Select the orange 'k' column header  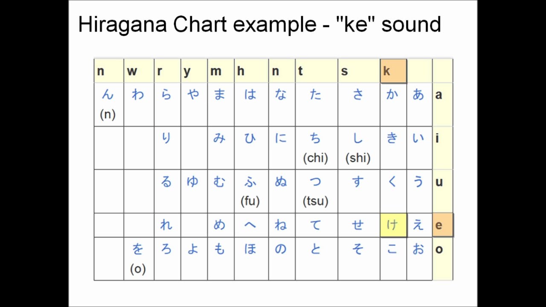tap(393, 71)
